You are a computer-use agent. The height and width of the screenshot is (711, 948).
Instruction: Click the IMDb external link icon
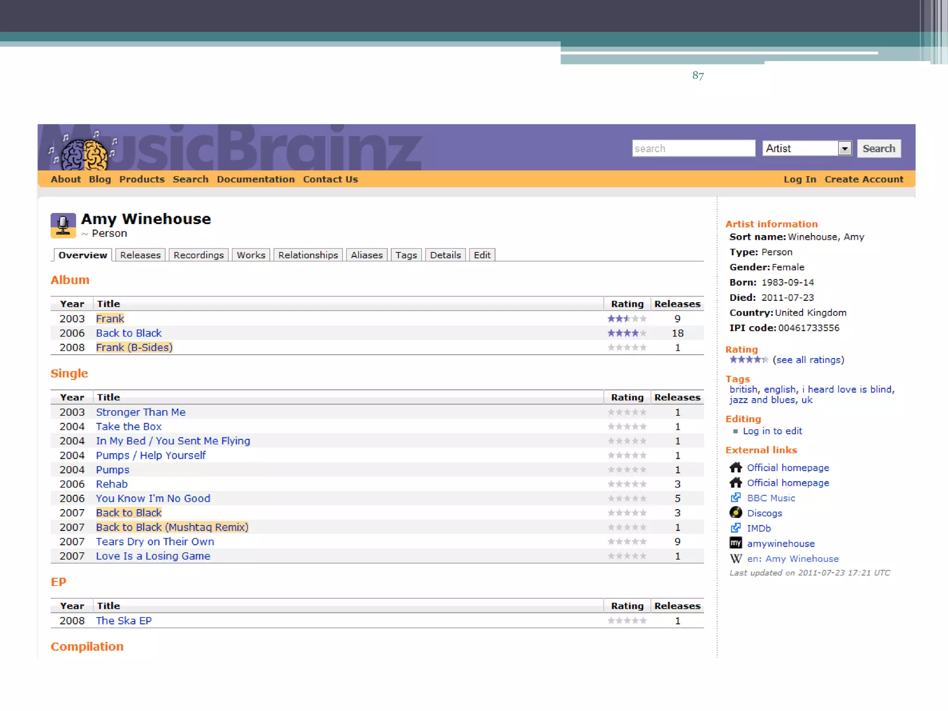[x=736, y=528]
